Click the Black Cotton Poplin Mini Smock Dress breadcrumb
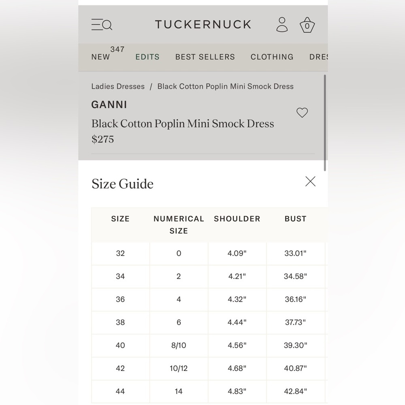405x405 pixels. [x=226, y=86]
